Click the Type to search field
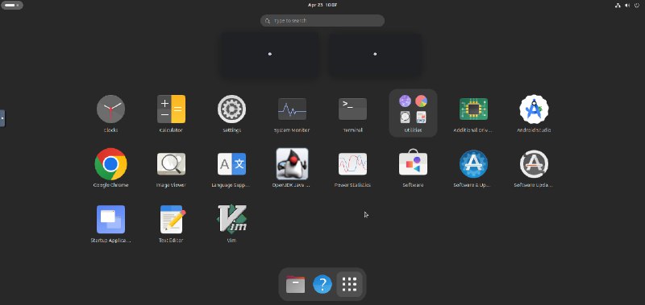 click(x=322, y=21)
